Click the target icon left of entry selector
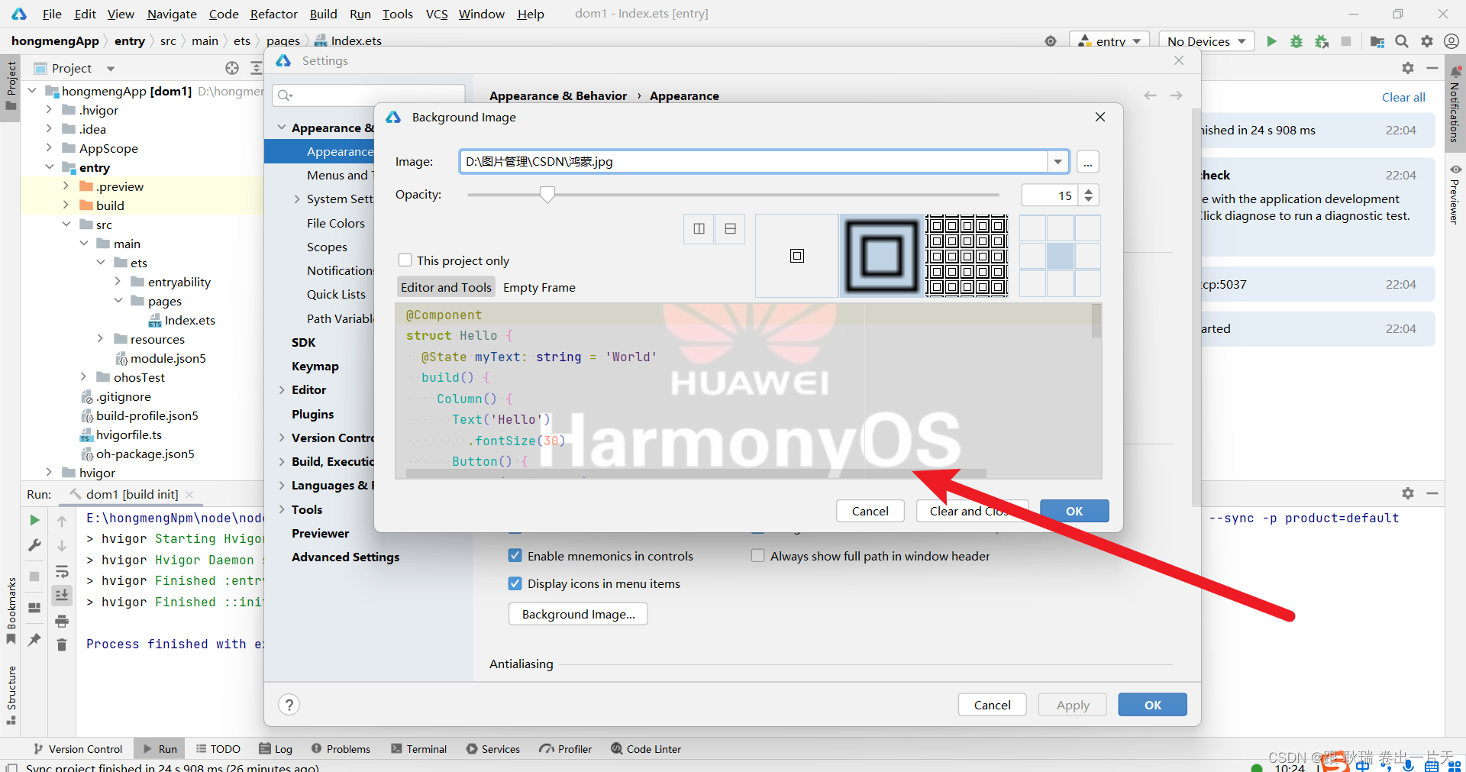This screenshot has height=772, width=1466. click(1051, 41)
